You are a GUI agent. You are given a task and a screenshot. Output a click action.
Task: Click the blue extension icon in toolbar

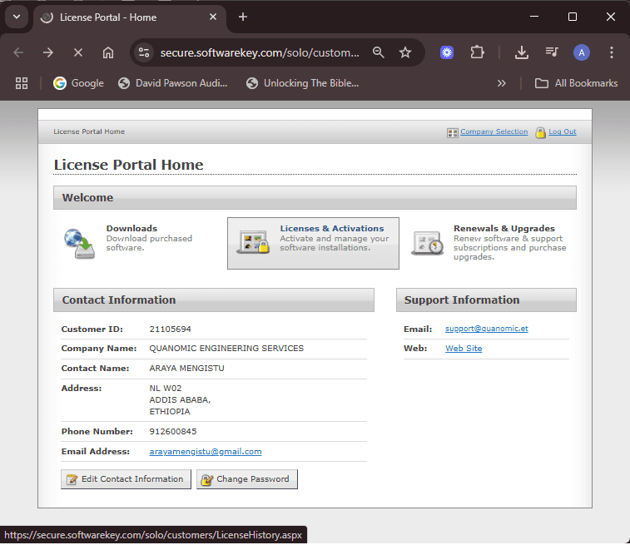[x=447, y=52]
